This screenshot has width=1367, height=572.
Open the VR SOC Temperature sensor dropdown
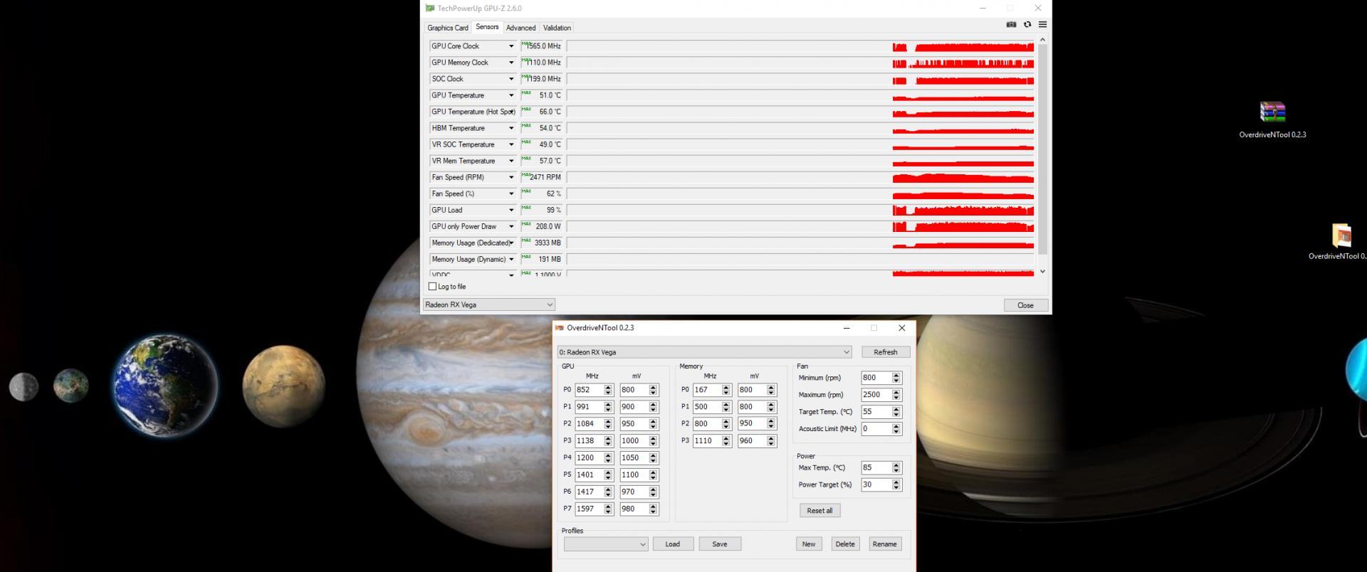(x=511, y=144)
